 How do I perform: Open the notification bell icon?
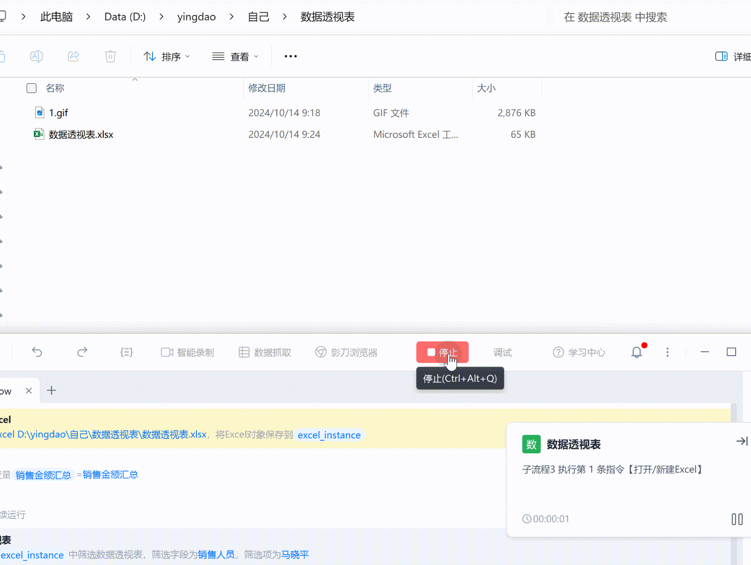[x=637, y=352]
